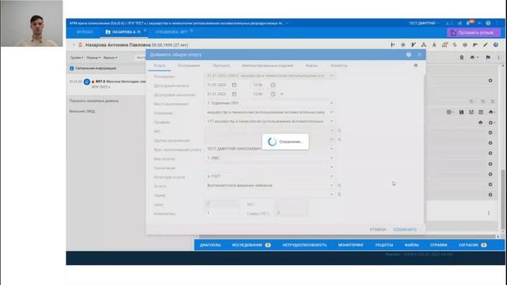Open the ТЕСТ ДМИТРИЙ user menu
The image size is (507, 285).
(424, 23)
